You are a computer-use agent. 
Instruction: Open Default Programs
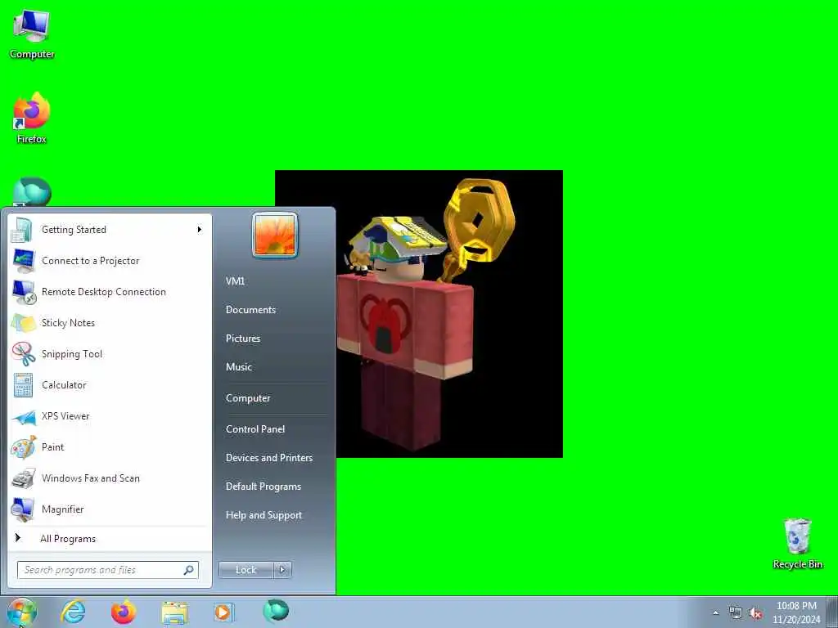click(x=264, y=487)
